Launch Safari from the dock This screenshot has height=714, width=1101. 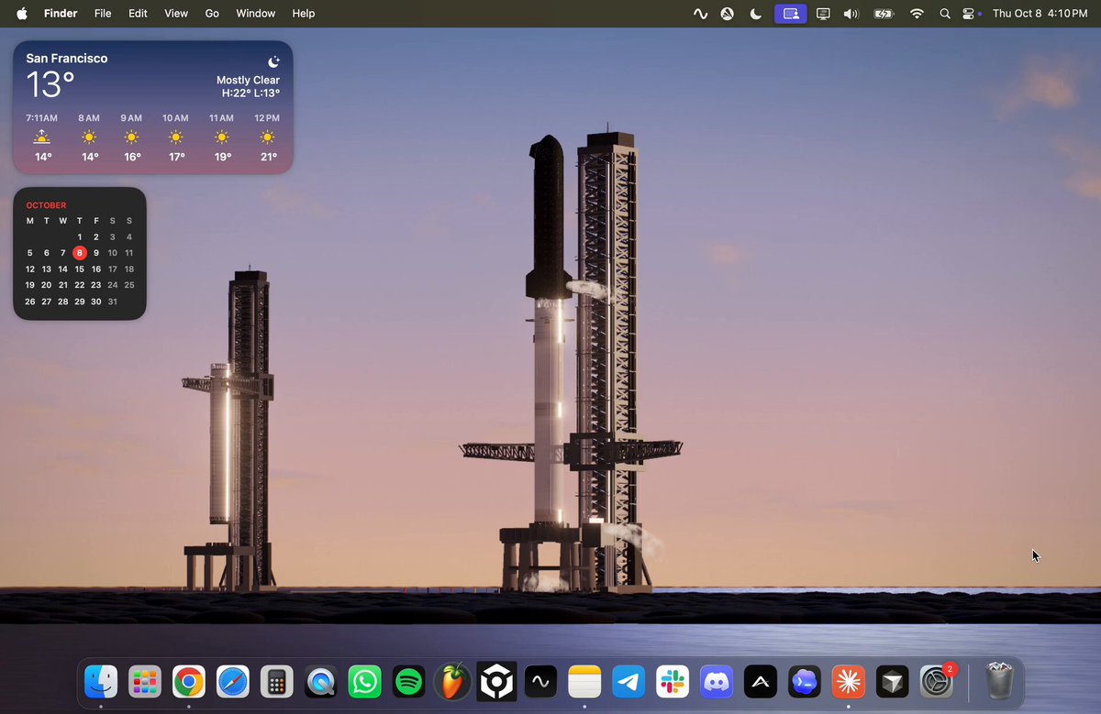point(233,682)
